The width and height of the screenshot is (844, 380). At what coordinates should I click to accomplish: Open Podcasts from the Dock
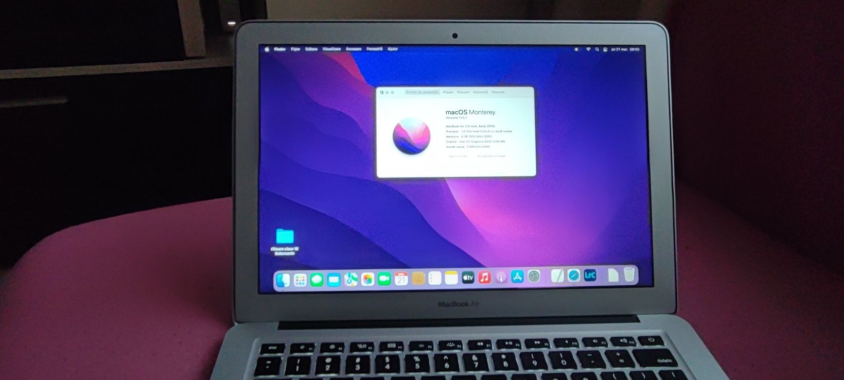point(501,278)
